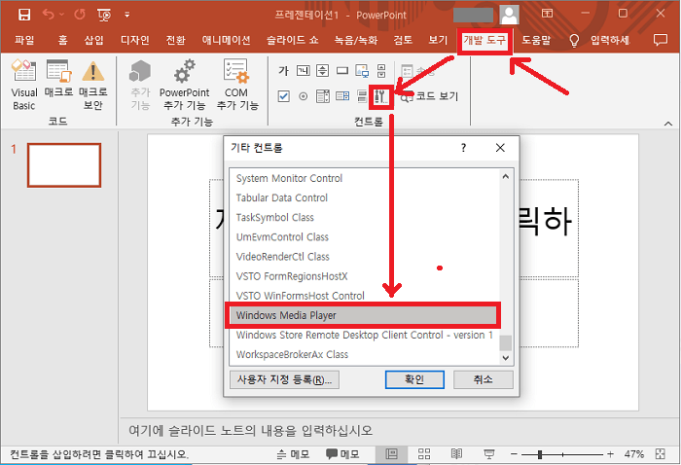Viewport: 681px width, 465px height.
Task: Open COM 추가 기능 add-ins dialog
Action: pos(236,85)
